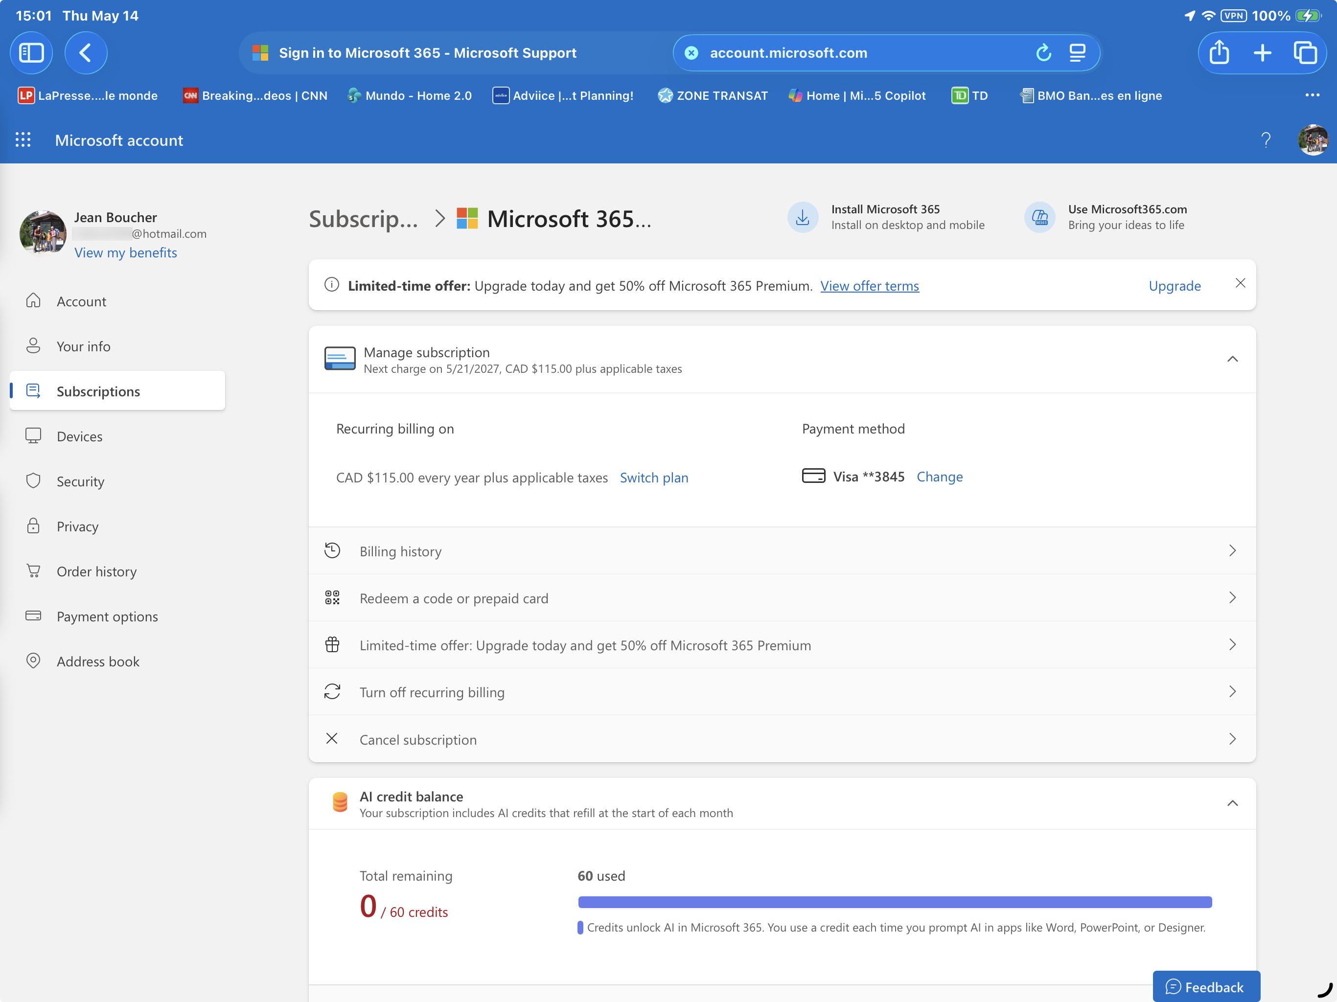Click Jean Boucher's sidebar profile photo
This screenshot has width=1337, height=1002.
[43, 233]
